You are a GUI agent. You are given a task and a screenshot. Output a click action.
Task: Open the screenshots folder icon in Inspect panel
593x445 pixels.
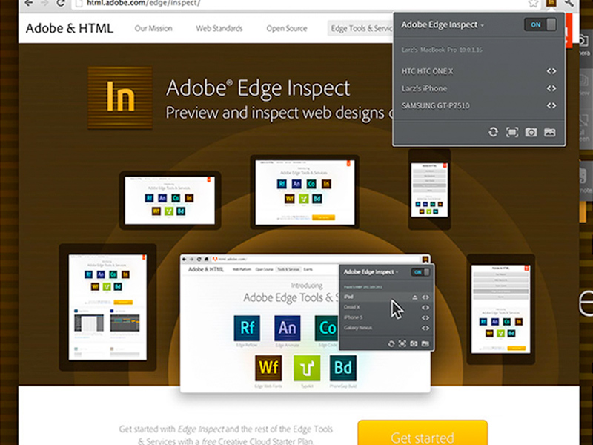tap(549, 132)
